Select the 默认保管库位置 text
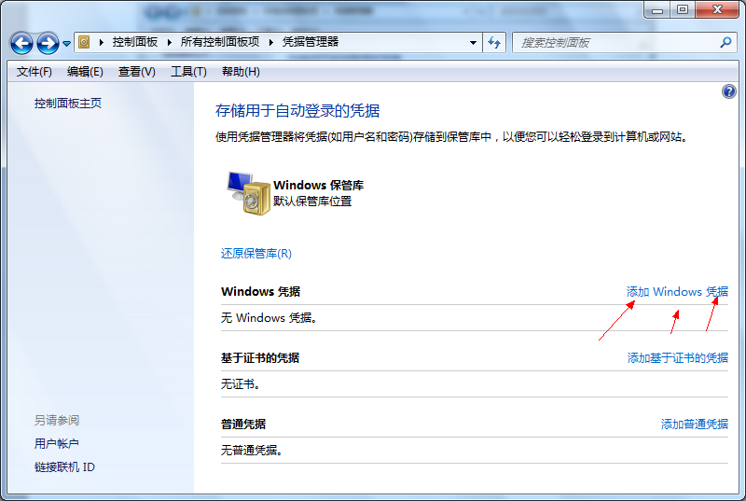Screen dimensions: 746x501 (x=312, y=202)
